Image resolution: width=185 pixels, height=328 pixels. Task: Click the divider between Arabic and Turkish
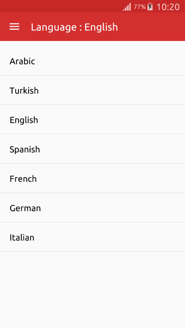coord(92,75)
